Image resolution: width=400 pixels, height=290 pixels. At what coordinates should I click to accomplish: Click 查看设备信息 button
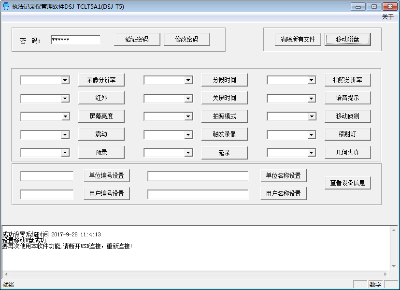pyautogui.click(x=347, y=183)
